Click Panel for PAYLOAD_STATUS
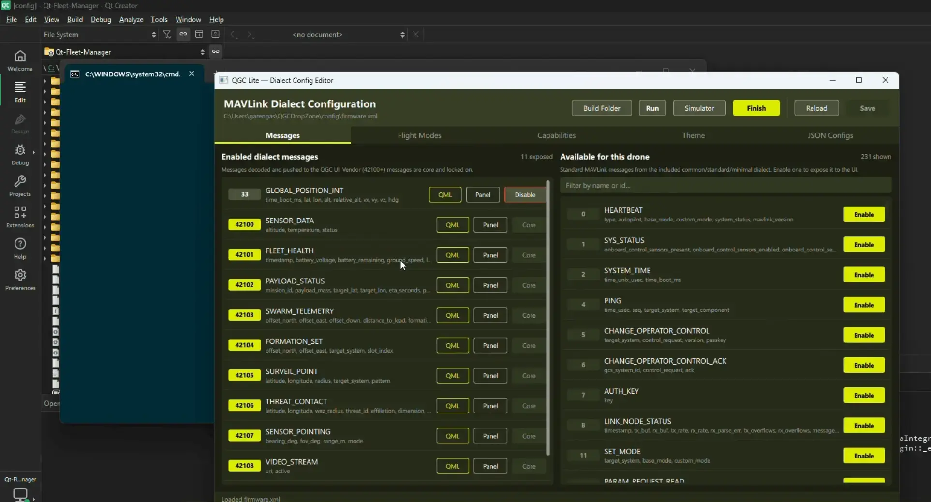The height and width of the screenshot is (502, 931). point(490,285)
